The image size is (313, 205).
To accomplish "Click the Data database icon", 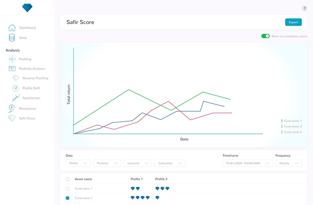I will point(12,38).
